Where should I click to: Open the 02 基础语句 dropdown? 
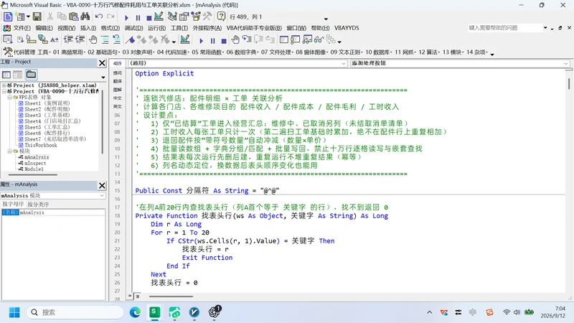pos(103,52)
